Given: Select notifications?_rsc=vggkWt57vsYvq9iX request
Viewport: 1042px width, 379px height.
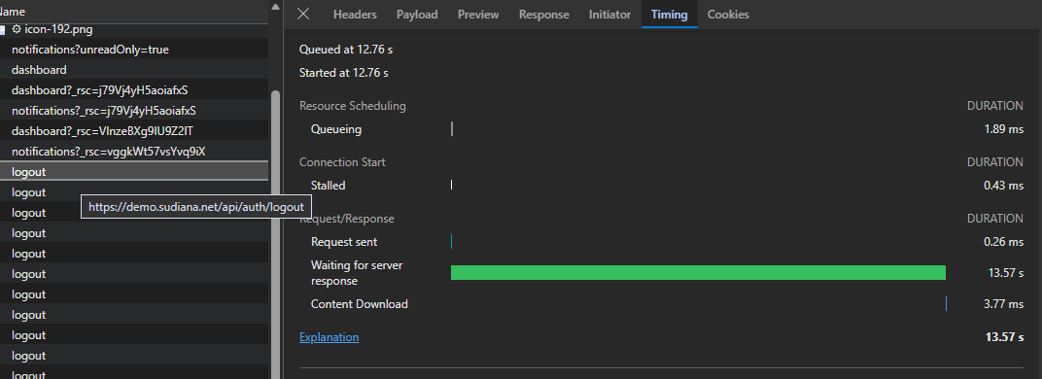Looking at the screenshot, I should pos(134,152).
